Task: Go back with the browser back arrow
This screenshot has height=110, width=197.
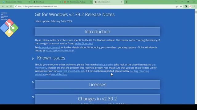Action: point(3,6)
